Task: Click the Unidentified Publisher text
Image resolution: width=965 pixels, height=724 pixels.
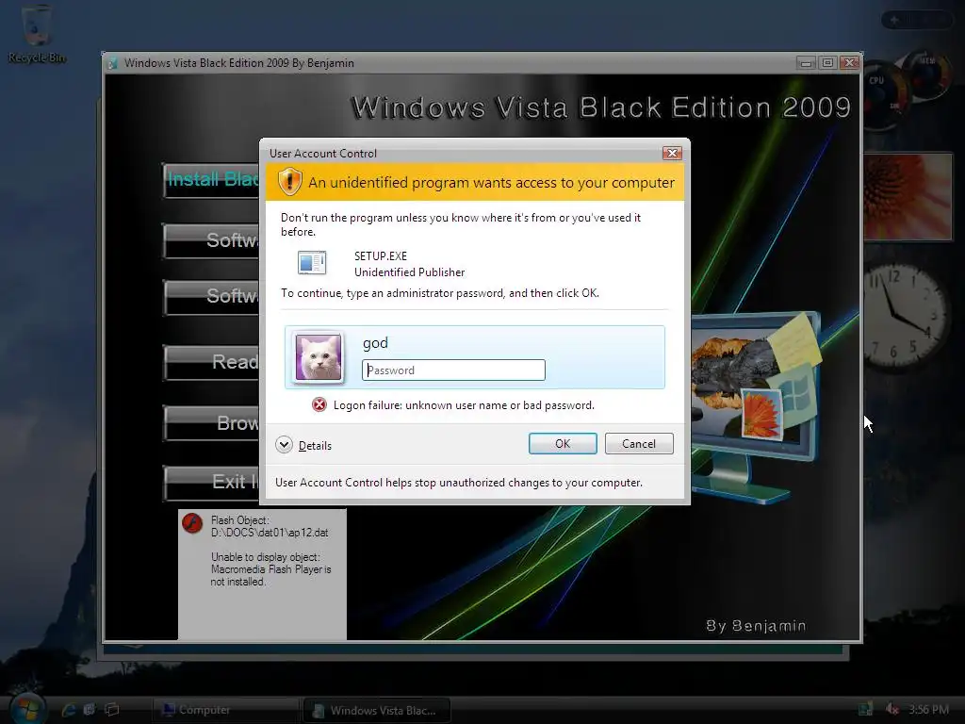Action: 409,272
